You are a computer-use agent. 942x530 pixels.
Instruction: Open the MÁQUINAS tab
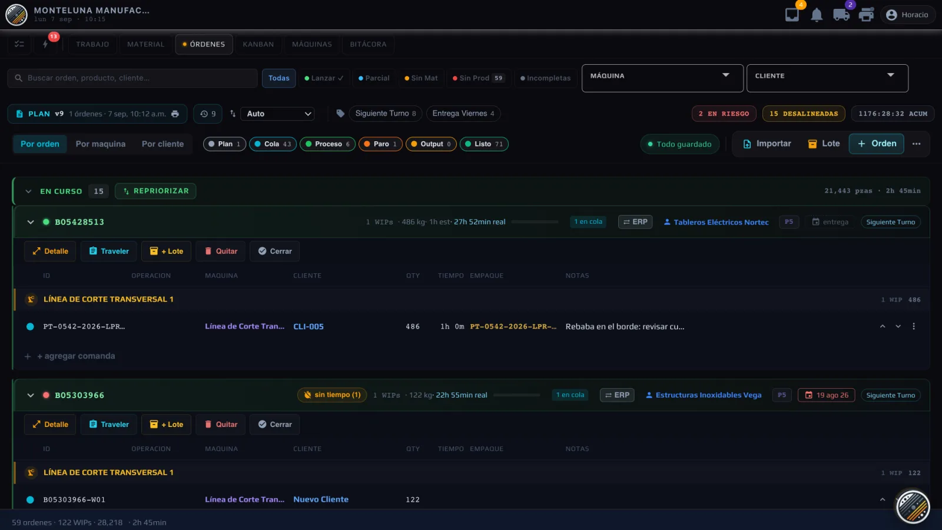[312, 44]
